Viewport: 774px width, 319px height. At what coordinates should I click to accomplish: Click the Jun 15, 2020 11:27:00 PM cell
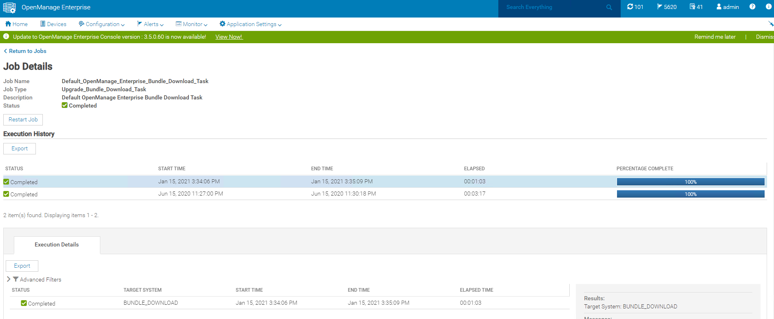click(x=190, y=194)
